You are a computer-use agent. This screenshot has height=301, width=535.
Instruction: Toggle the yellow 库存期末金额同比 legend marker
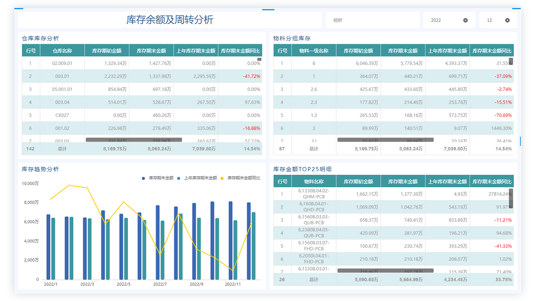[222, 178]
